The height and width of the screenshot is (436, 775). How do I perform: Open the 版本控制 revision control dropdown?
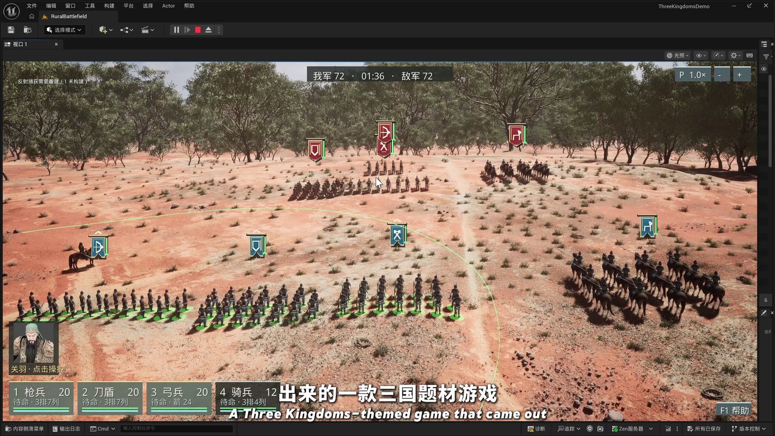[x=749, y=429]
